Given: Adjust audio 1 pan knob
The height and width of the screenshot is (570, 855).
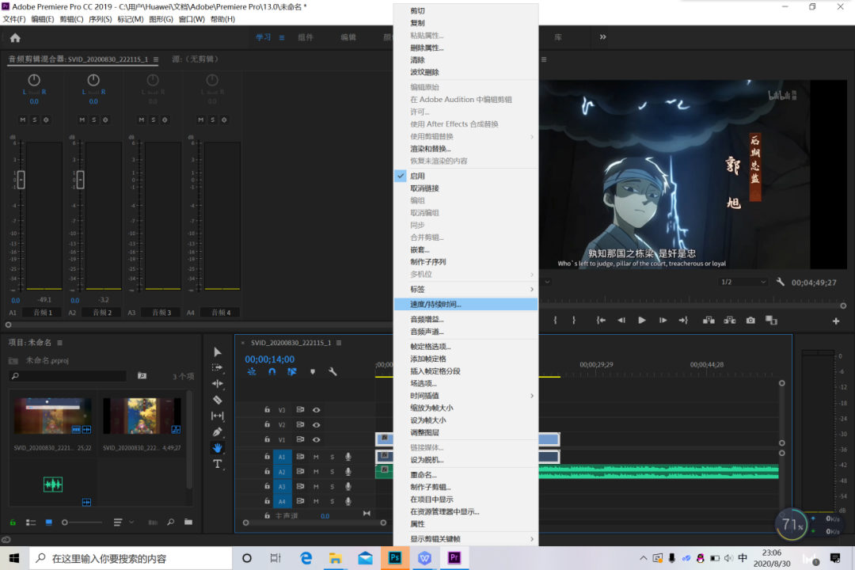Looking at the screenshot, I should [34, 80].
